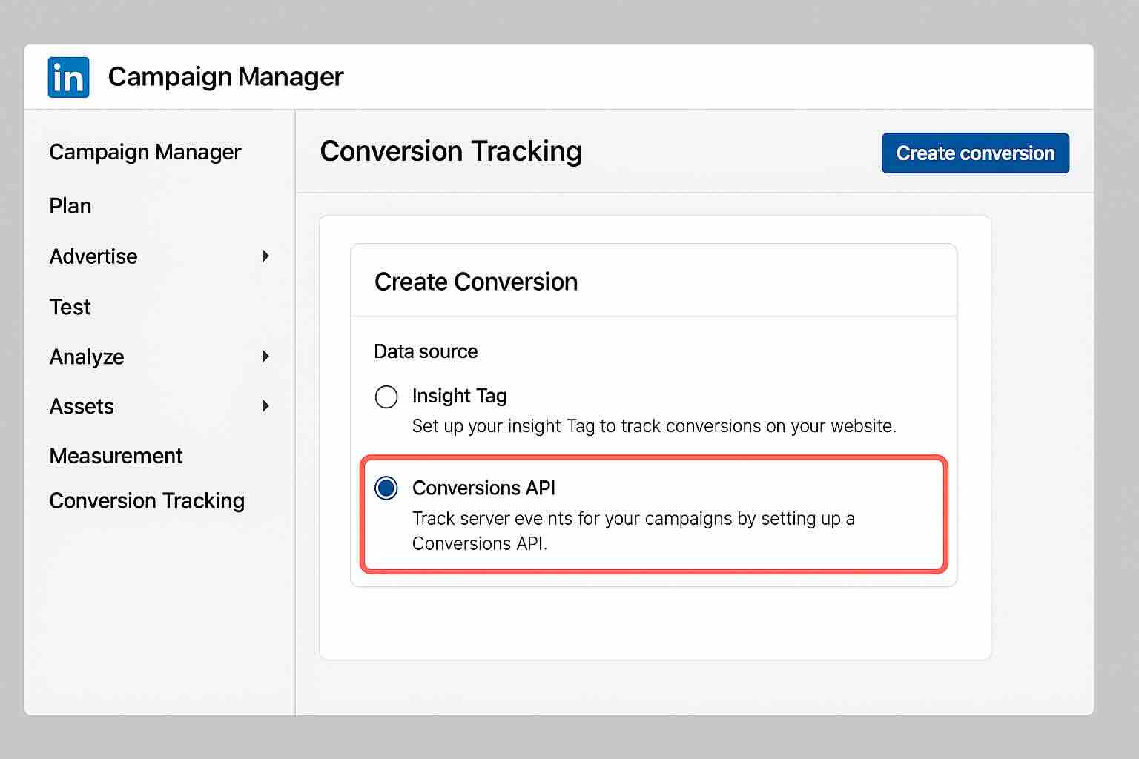
Task: Expand the Analyze submenu
Action: (265, 357)
